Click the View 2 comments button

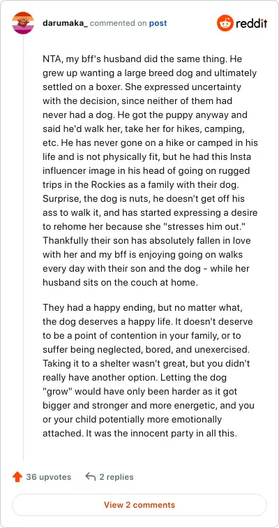pyautogui.click(x=139, y=505)
